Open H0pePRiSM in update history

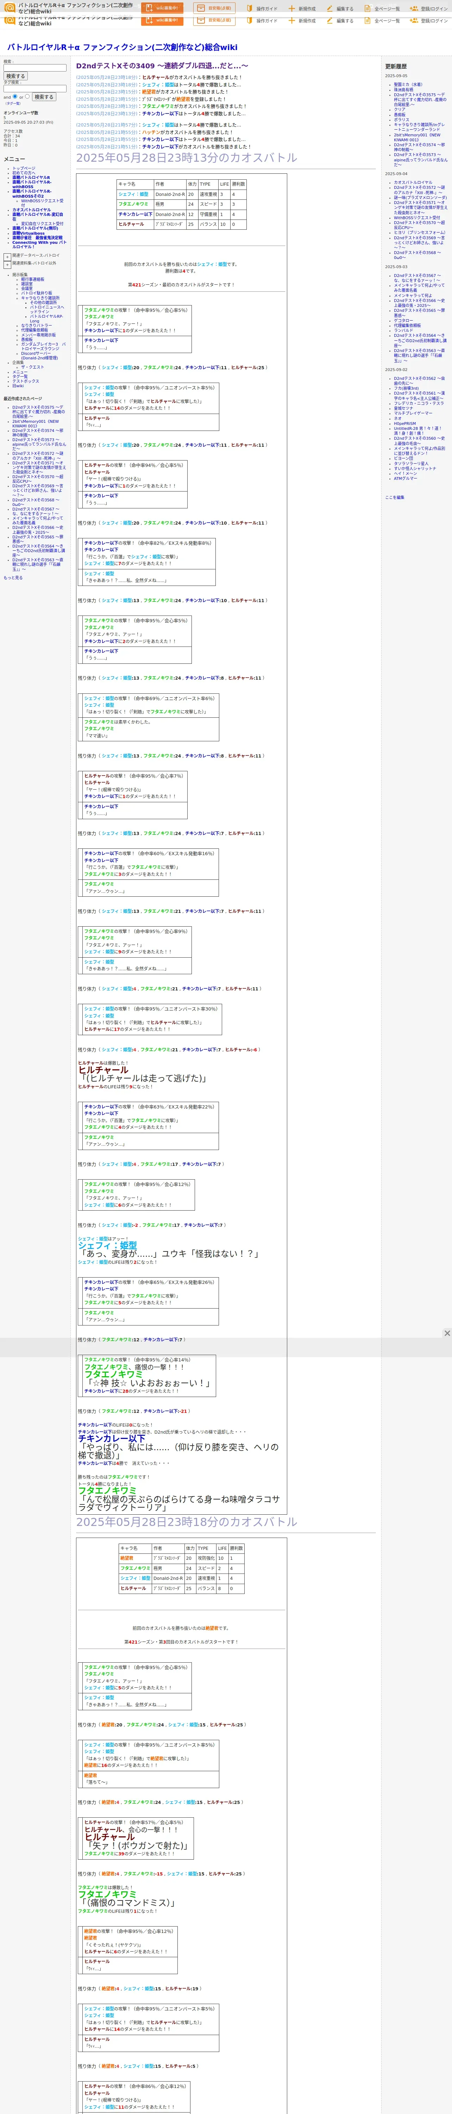(x=404, y=424)
